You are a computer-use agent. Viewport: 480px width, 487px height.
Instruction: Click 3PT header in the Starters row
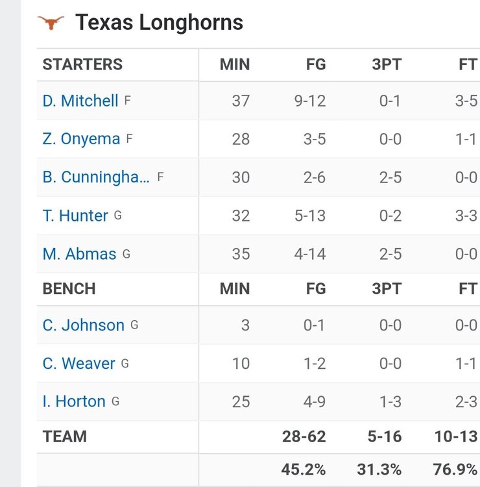(x=387, y=64)
